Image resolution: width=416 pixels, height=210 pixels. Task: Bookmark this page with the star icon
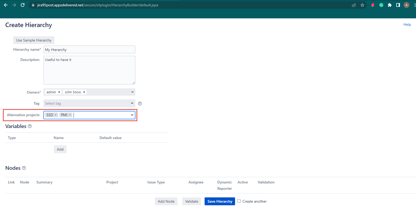coord(362,5)
